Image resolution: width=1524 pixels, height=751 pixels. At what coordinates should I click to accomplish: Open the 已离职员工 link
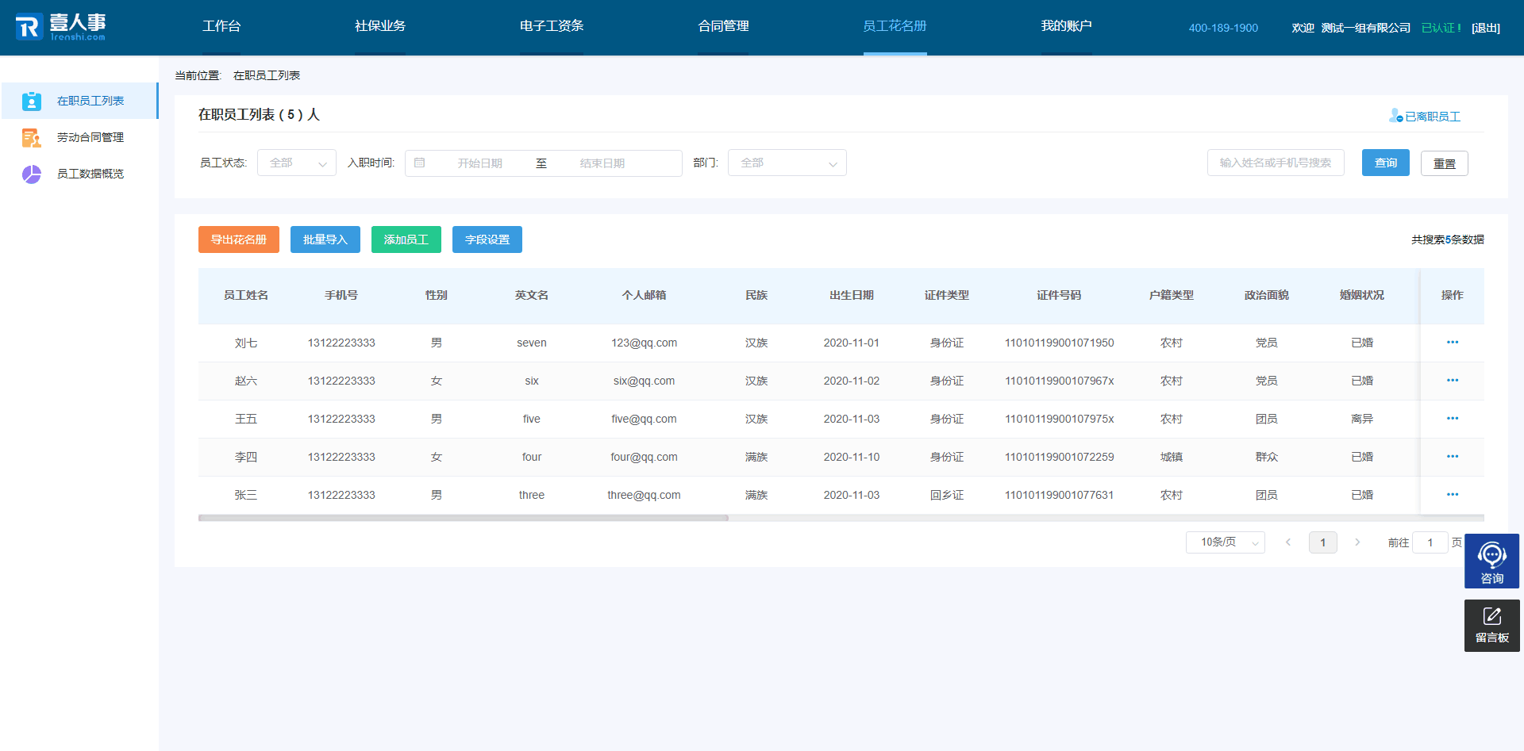[1433, 117]
